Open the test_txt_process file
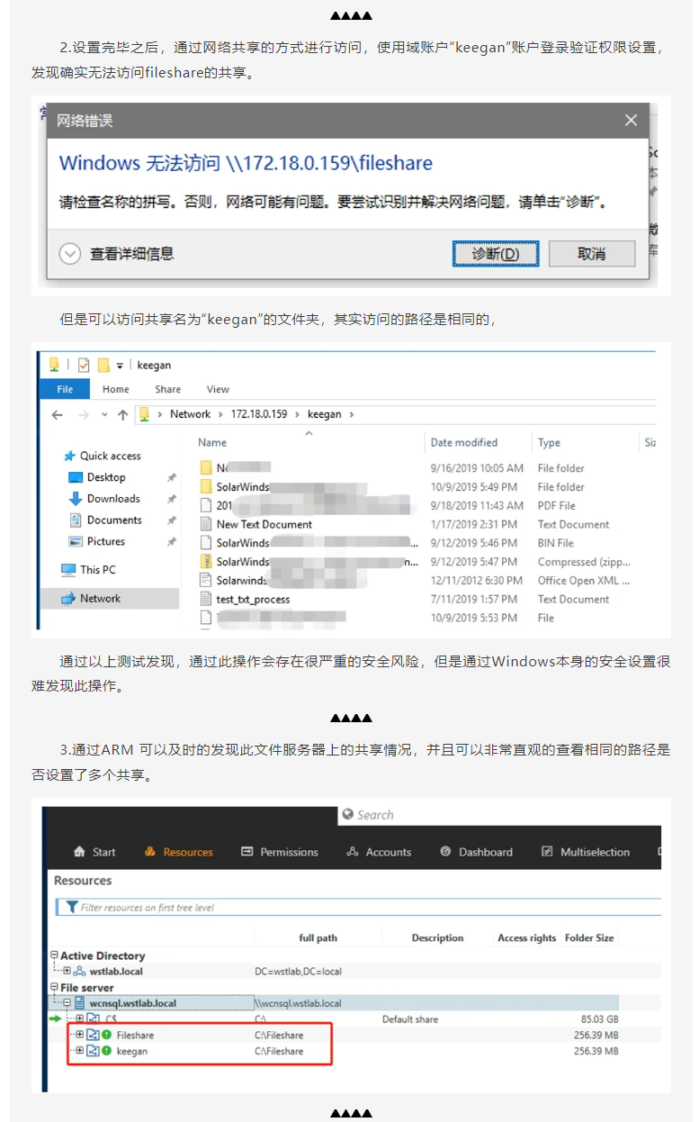The image size is (699, 1122). tap(253, 600)
